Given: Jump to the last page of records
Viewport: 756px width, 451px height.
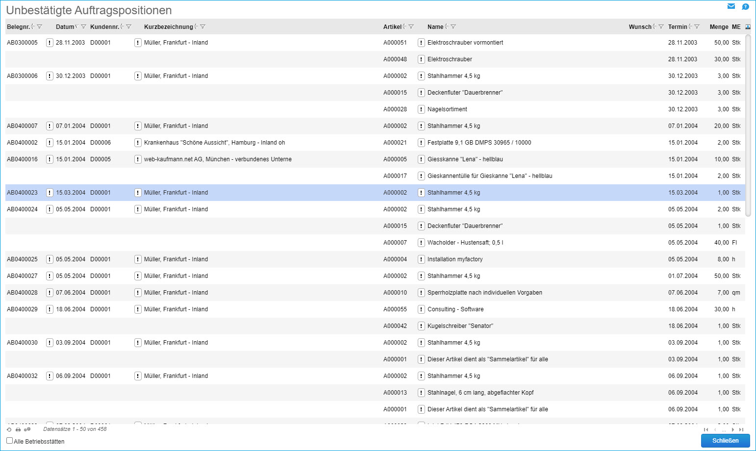Looking at the screenshot, I should point(741,429).
